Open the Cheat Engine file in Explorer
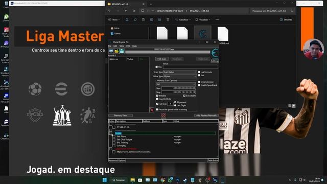This screenshot has height=184, width=327. click(203, 33)
